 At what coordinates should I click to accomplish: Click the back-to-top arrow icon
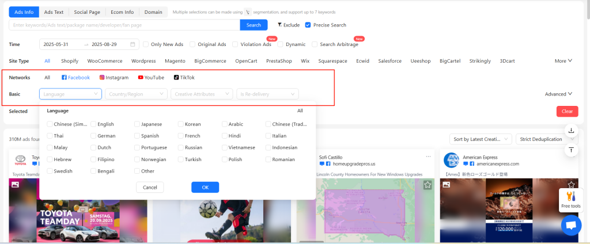tap(571, 150)
